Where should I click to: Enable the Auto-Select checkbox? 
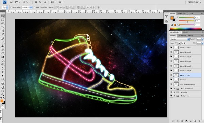11,7
